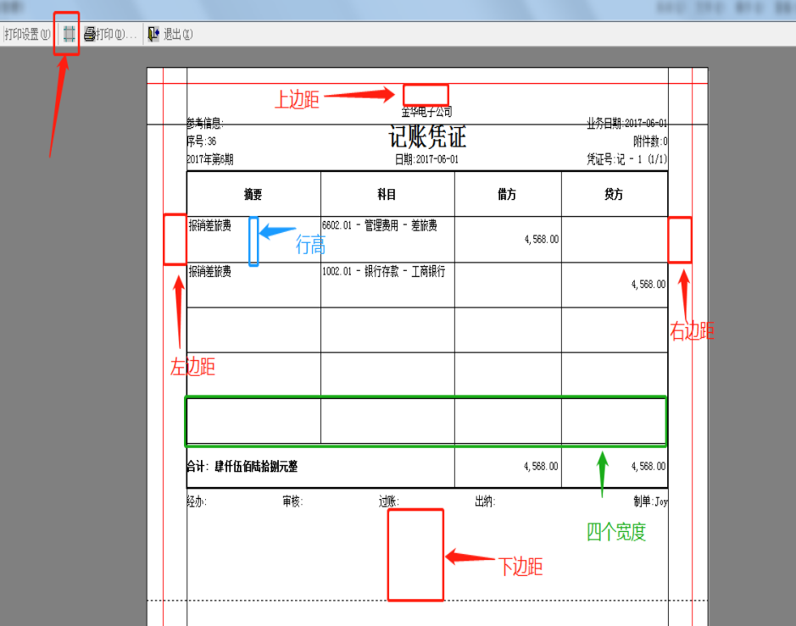Exit preview with the 退出(X) button

pos(170,34)
